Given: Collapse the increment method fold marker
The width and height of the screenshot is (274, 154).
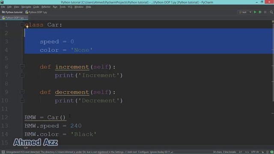Looking at the screenshot, I should (x=22, y=67).
